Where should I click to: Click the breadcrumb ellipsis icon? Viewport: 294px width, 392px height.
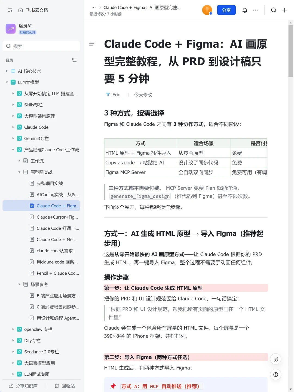(93, 7)
